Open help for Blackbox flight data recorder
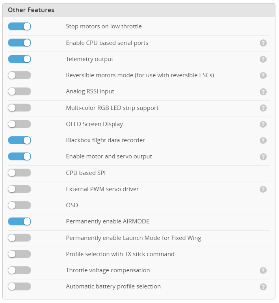This screenshot has width=279, height=303. coord(263,140)
